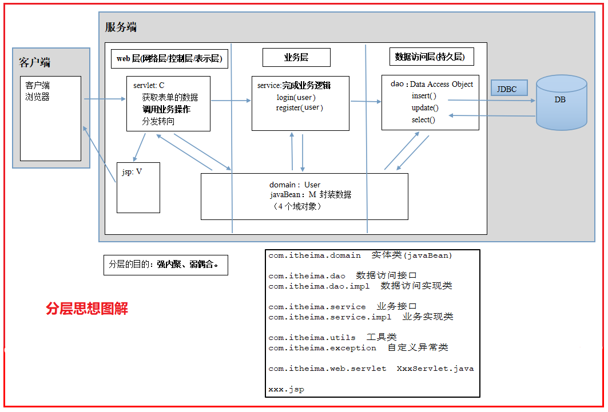The image size is (608, 412).
Task: Click 获取表单的数据 line
Action: 170,97
